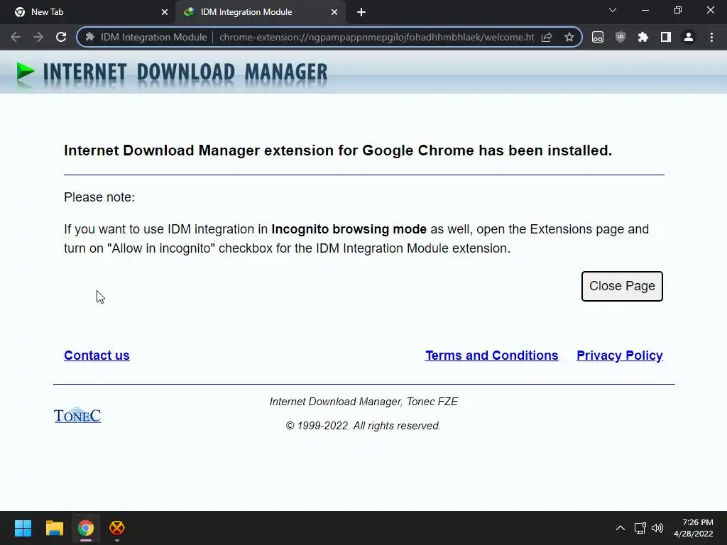Open the volume tray icon
Viewport: 727px width, 545px height.
pyautogui.click(x=657, y=528)
